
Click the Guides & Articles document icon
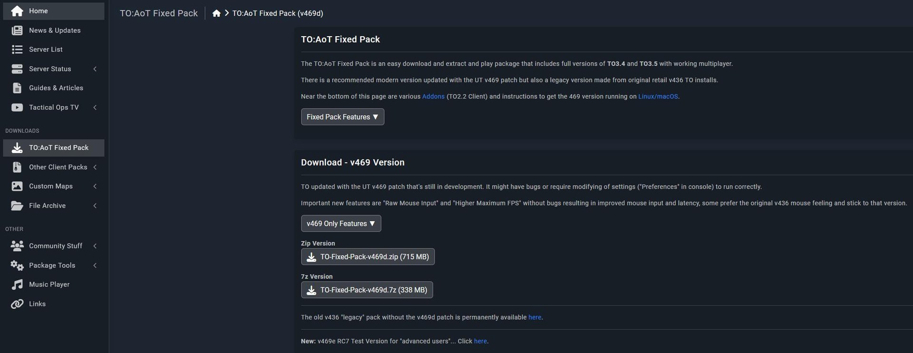(17, 88)
